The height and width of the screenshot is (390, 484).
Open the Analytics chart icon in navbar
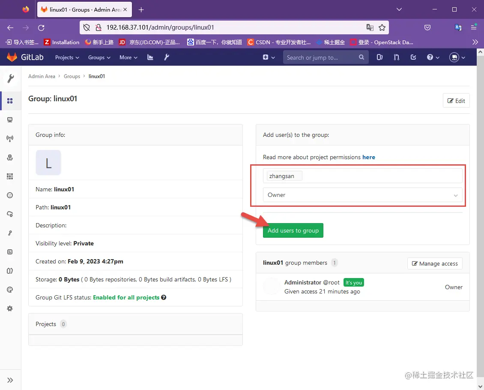tap(150, 57)
